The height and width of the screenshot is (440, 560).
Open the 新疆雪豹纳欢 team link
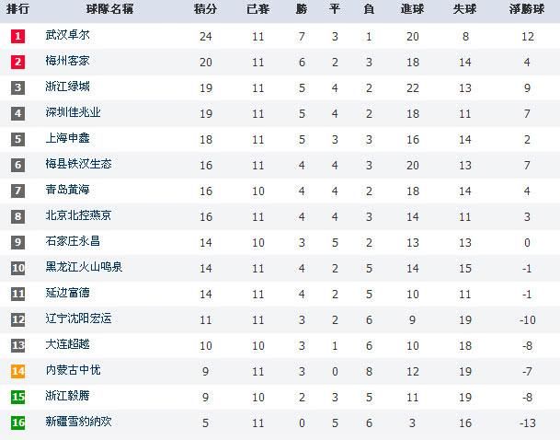click(x=78, y=422)
